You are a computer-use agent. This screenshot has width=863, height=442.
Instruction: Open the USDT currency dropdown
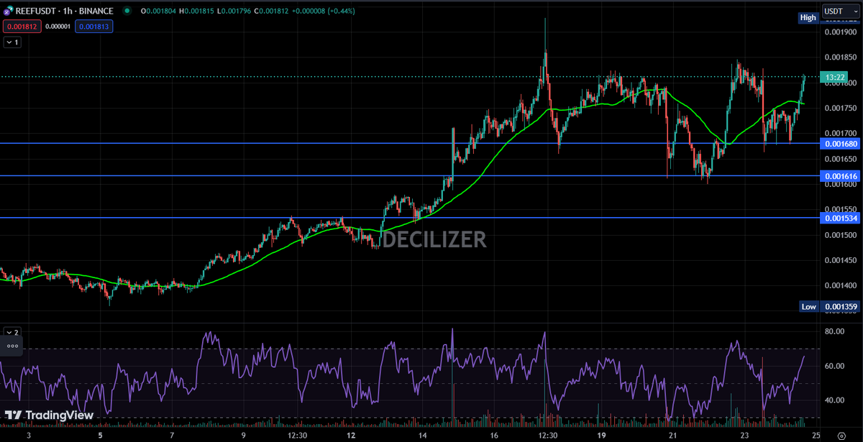point(838,11)
